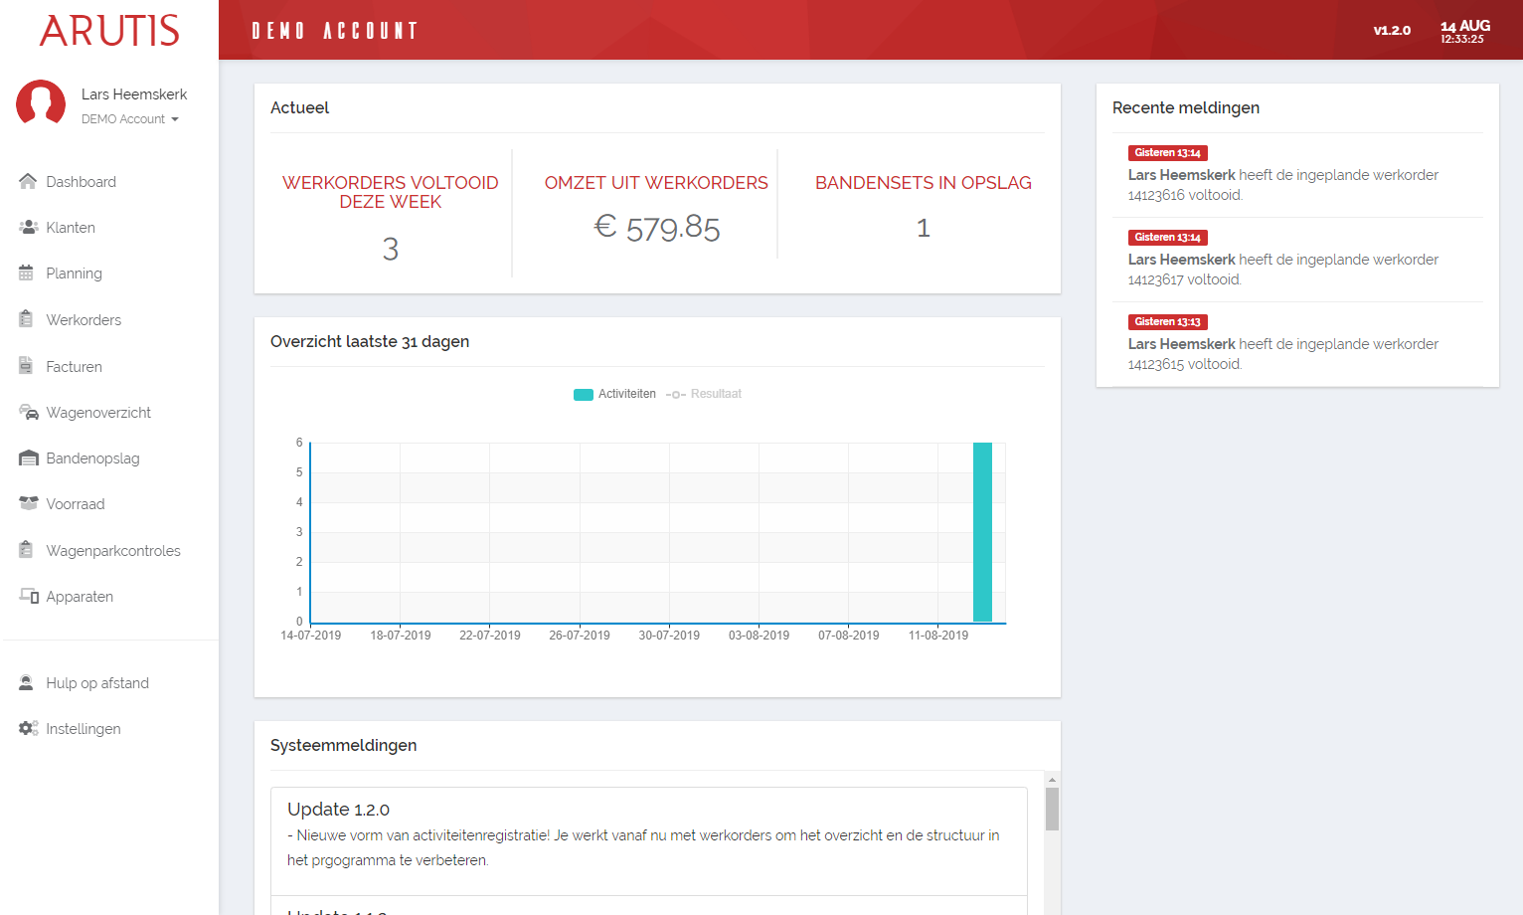Click the Gisteren 13:14 badge for werkorder 14123616
Viewport: 1523px width, 915px height.
[1168, 153]
